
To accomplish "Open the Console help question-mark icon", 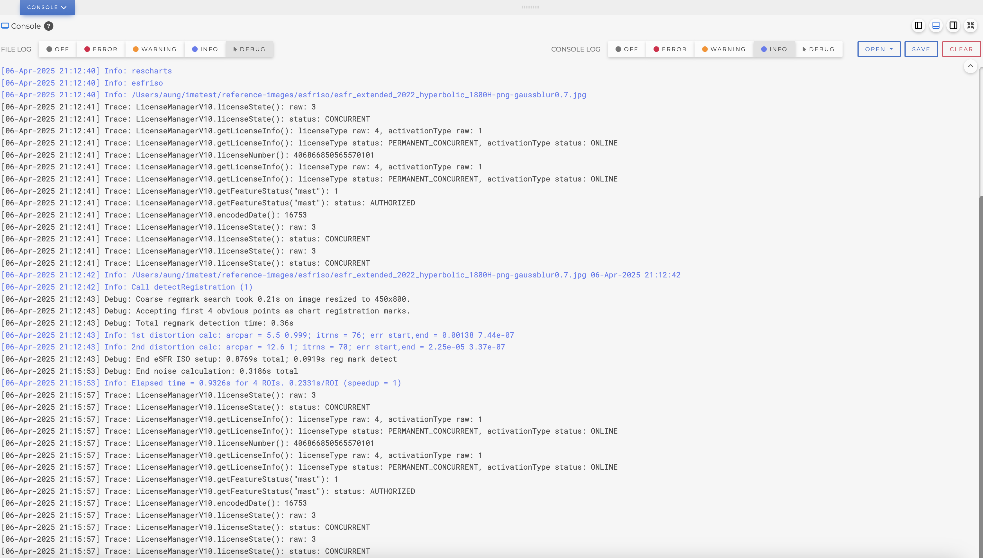I will pos(49,26).
